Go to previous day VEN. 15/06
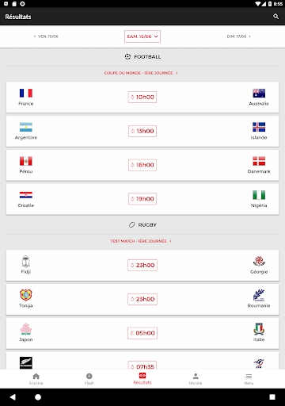This screenshot has height=406, width=285. pyautogui.click(x=46, y=36)
